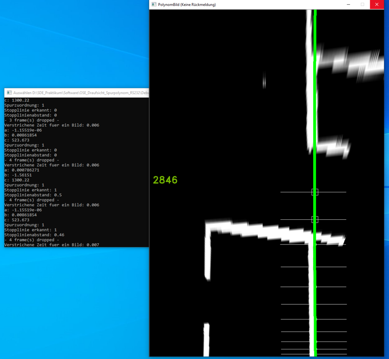
Task: Click the corner of the white L-shaped marking
Action: pyautogui.click(x=208, y=225)
